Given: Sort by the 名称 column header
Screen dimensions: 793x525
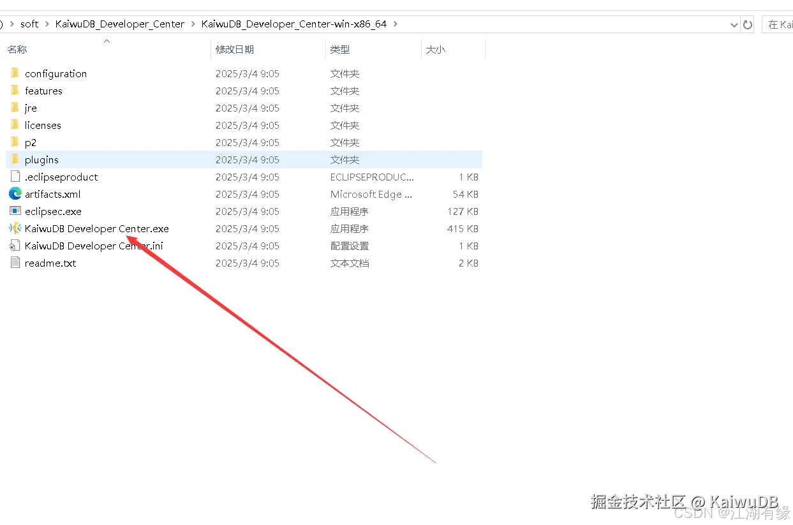Looking at the screenshot, I should coord(17,49).
